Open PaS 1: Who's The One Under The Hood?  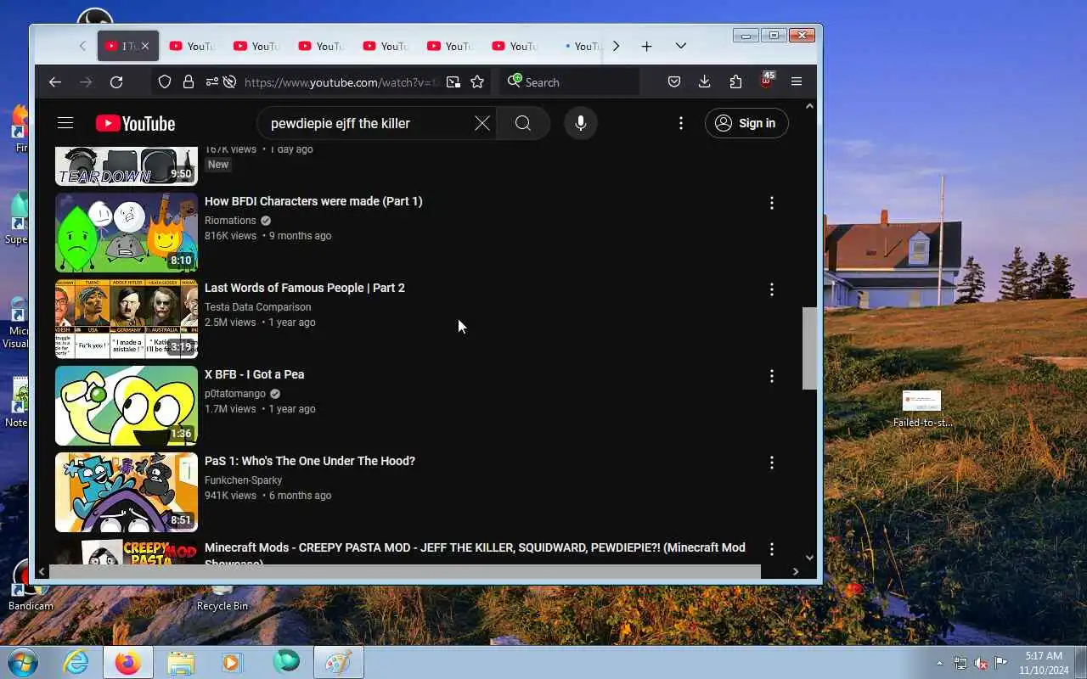point(310,461)
